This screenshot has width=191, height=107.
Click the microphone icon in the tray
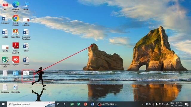click(157, 104)
